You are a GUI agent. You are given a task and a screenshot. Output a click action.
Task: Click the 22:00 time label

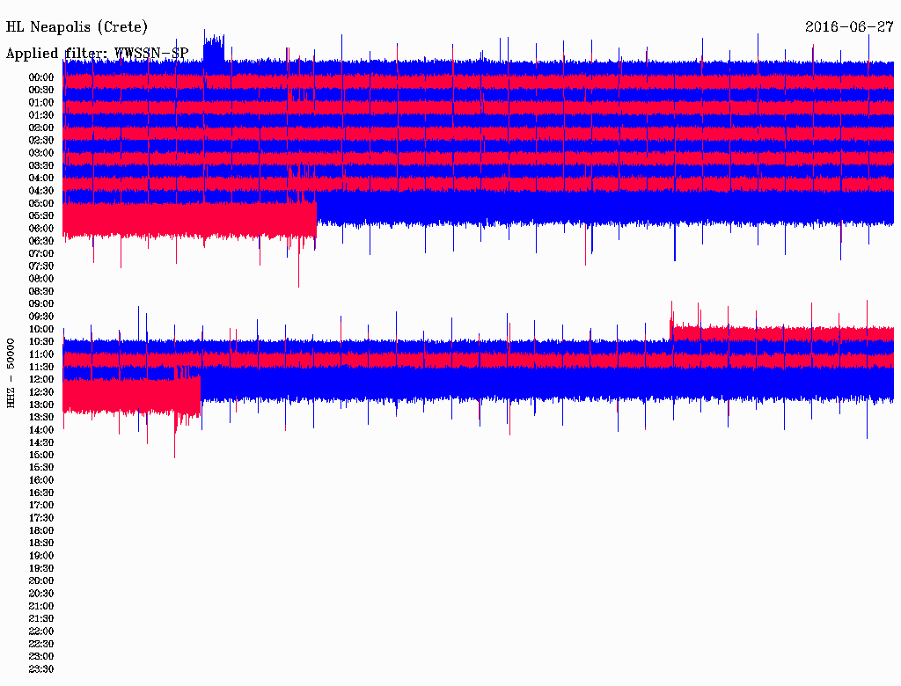click(x=41, y=631)
